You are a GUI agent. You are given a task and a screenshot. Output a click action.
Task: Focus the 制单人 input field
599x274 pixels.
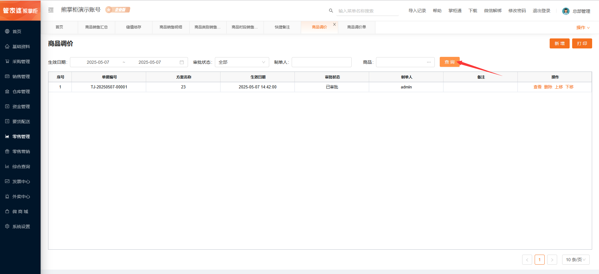[322, 62]
